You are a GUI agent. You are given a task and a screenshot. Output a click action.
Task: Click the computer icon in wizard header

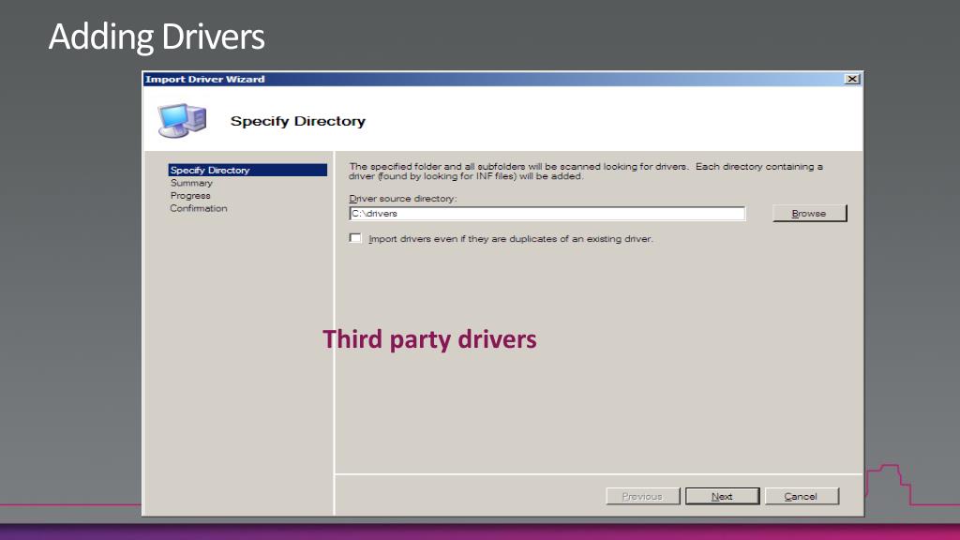coord(182,120)
